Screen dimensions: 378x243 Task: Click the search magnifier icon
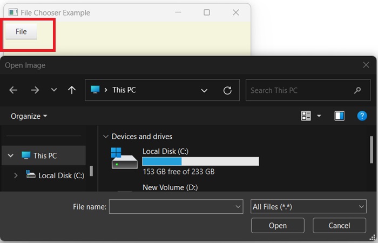coord(357,90)
